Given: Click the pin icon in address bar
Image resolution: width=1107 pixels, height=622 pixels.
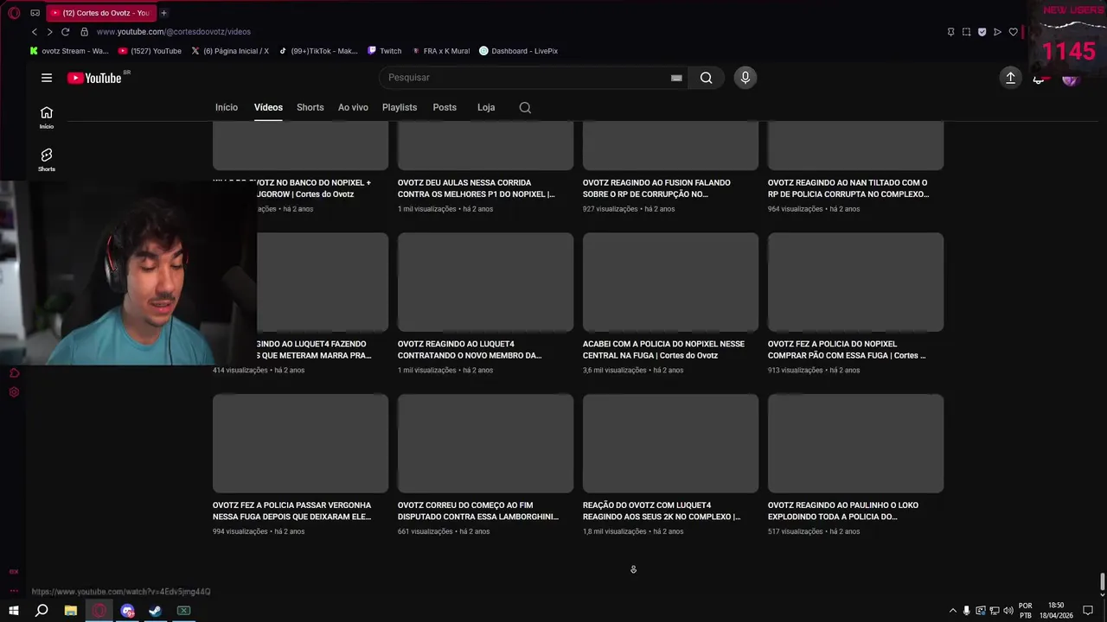Looking at the screenshot, I should pos(950,32).
